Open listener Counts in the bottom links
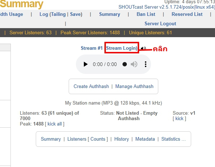 coord(98,139)
